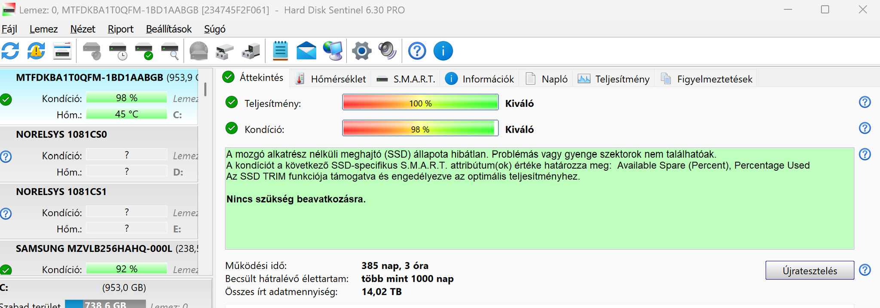Switch to the S.M.A.R.T. tab

coord(406,79)
